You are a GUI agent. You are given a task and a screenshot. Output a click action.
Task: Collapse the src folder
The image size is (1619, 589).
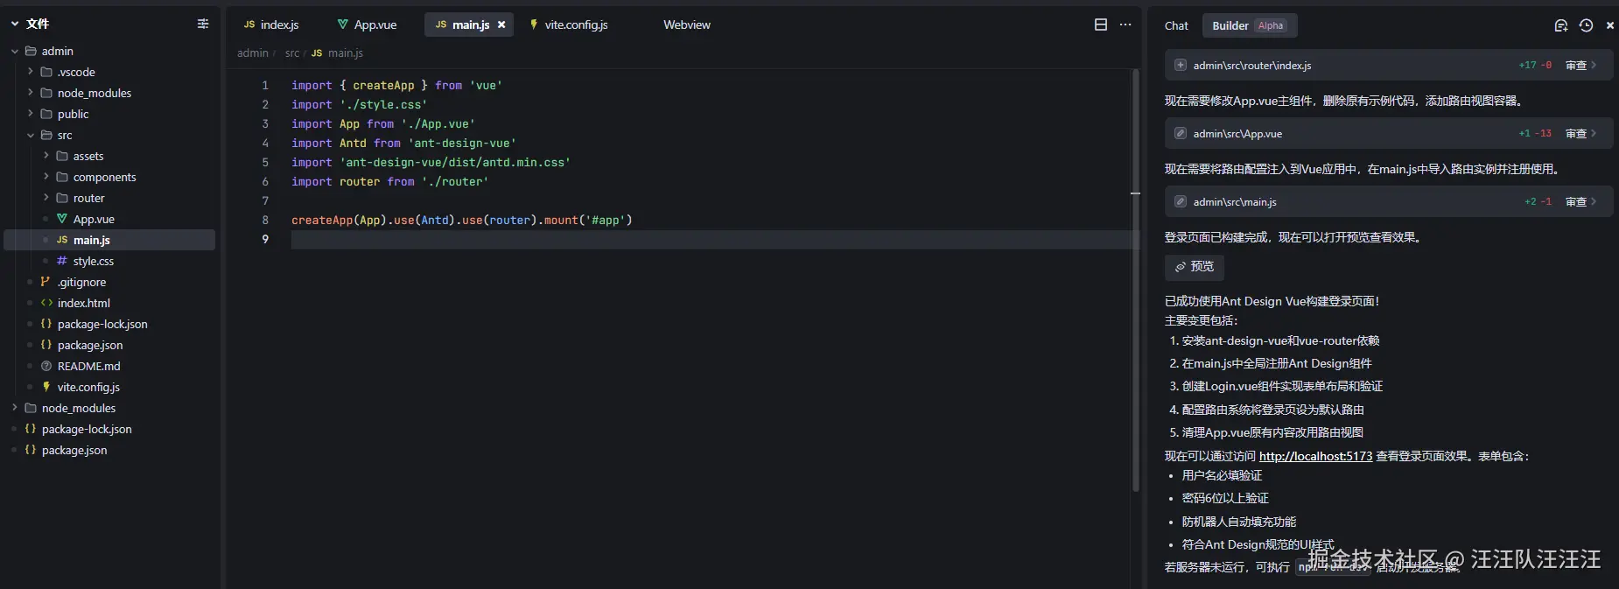(x=31, y=135)
